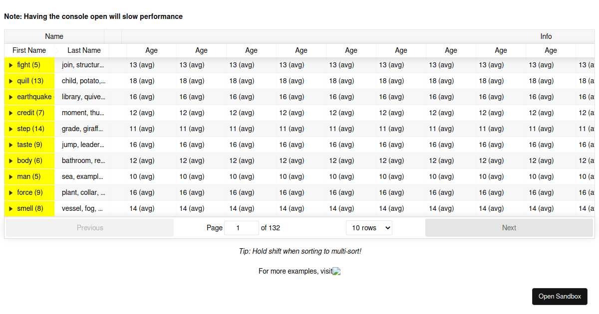The height and width of the screenshot is (314, 599).
Task: Expand the "force (9)" row
Action: (11, 192)
